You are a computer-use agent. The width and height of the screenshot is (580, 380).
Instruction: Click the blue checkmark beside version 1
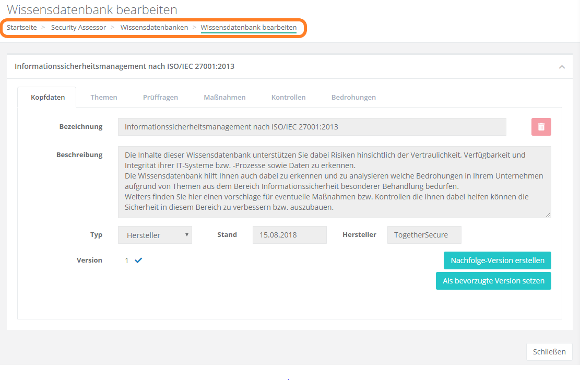(x=138, y=260)
